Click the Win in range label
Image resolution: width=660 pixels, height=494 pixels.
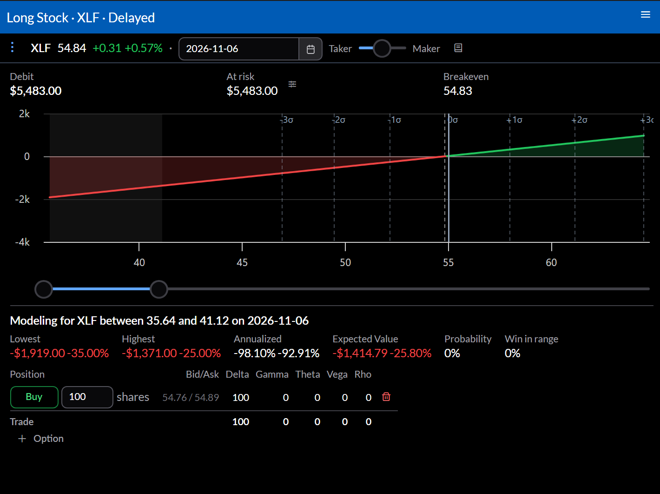pos(531,339)
